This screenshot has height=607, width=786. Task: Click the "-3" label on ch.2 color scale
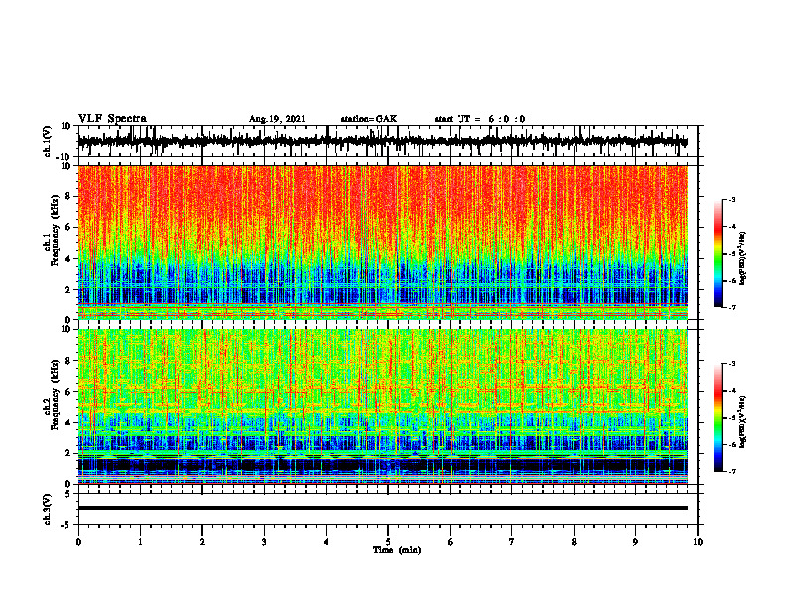pos(731,364)
